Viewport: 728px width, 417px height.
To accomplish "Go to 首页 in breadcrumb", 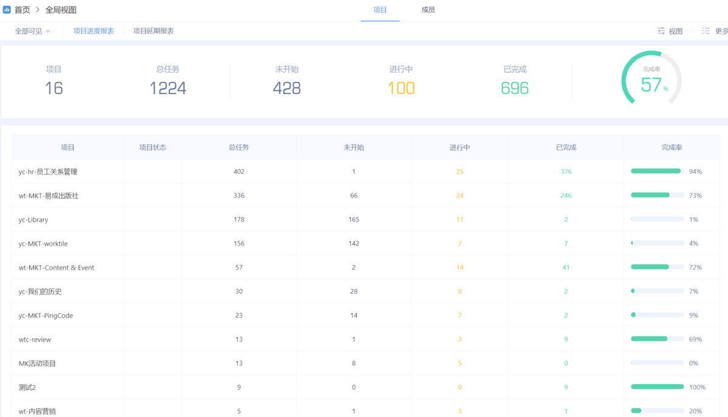I will (22, 10).
